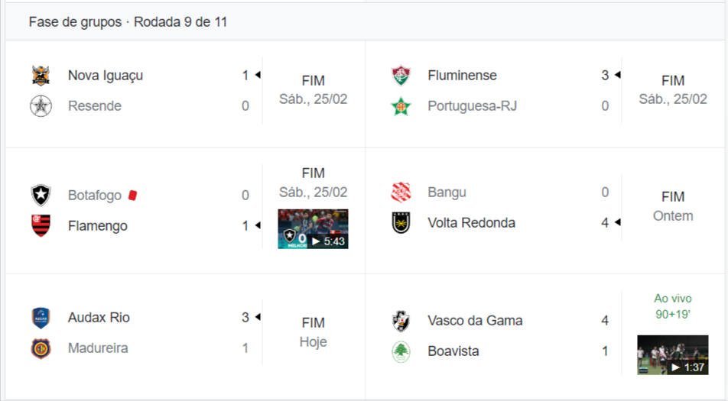The image size is (728, 401).
Task: Click the Ao vivo 90+19' status
Action: point(672,306)
